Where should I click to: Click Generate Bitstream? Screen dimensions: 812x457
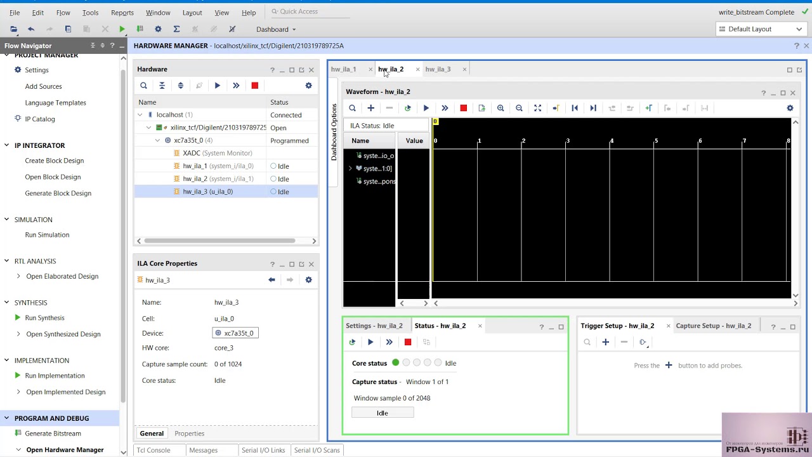click(53, 434)
